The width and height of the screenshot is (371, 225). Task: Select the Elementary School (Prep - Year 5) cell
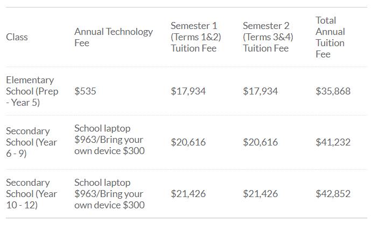coord(32,91)
